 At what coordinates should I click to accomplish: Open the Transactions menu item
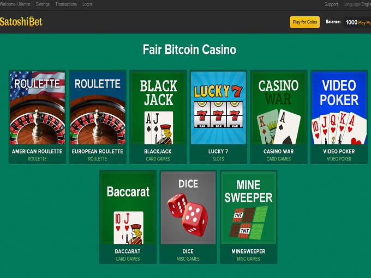click(66, 4)
